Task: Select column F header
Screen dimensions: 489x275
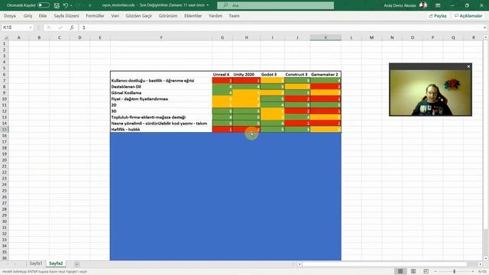Action: [x=161, y=37]
